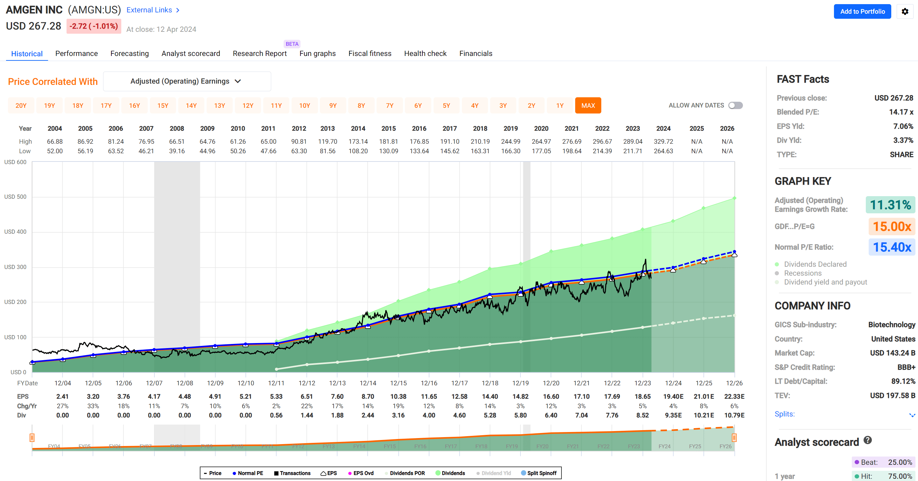Click the EPS cloud marker in the legend
This screenshot has width=918, height=481.
[x=324, y=473]
